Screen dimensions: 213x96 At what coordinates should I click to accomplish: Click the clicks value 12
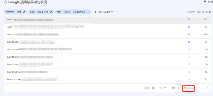click(189, 27)
